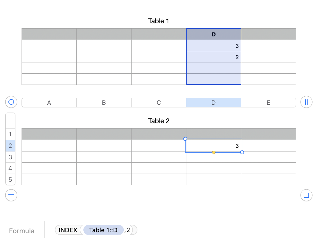Click the Table 1 title

point(159,21)
